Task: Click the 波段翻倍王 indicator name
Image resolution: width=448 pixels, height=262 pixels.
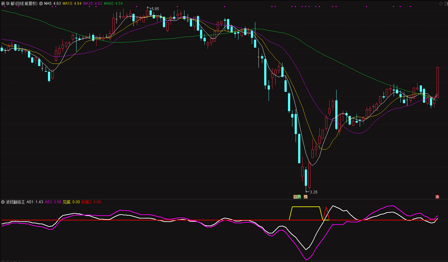Action: coord(15,202)
